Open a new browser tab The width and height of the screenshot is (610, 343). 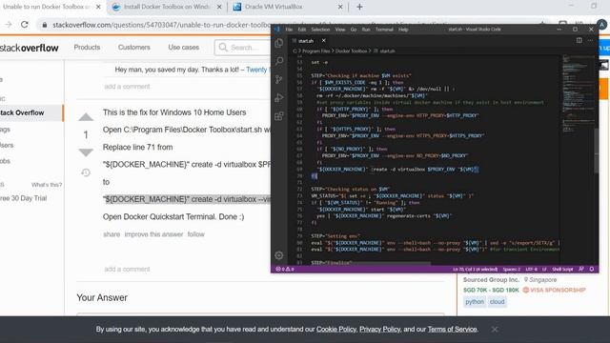(359, 7)
